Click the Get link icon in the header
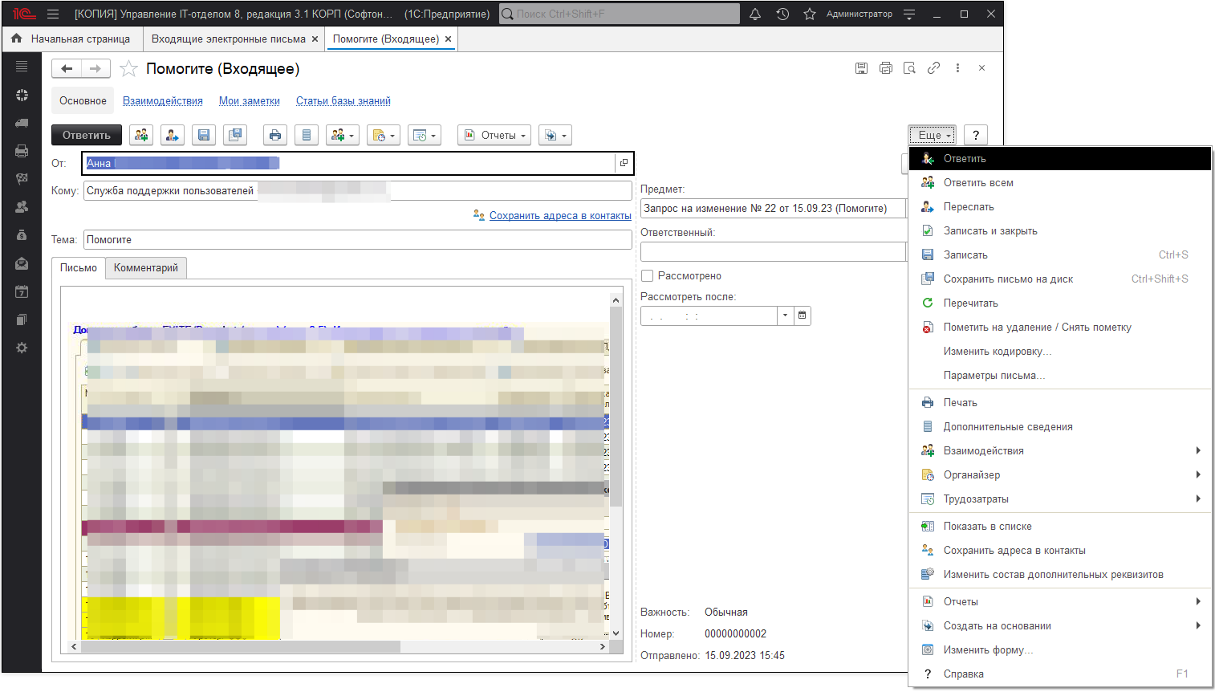This screenshot has width=1215, height=692. pyautogui.click(x=933, y=68)
